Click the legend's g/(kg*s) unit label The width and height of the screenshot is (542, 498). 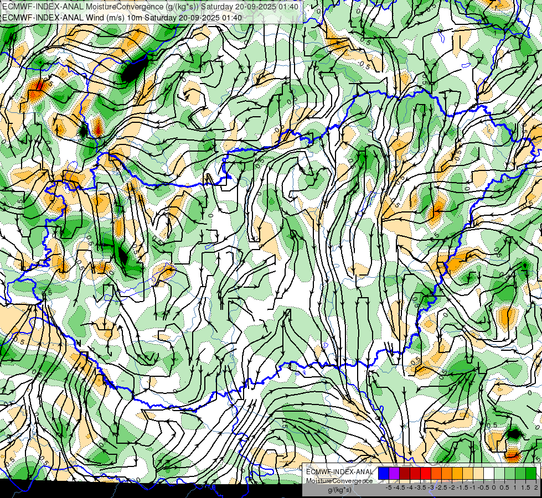click(x=339, y=490)
